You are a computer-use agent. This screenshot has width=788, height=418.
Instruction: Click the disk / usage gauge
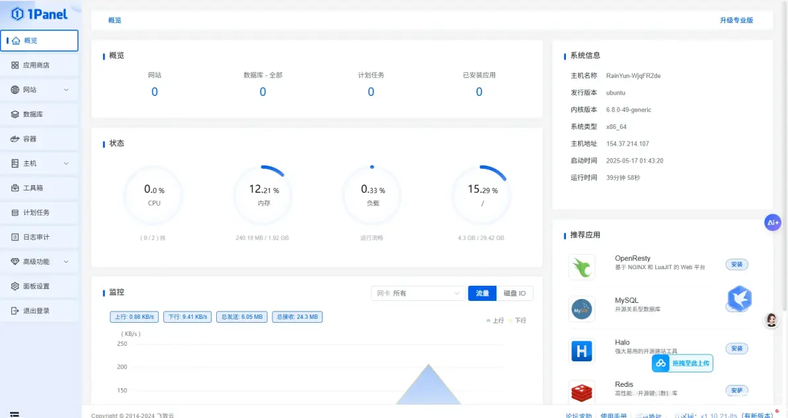483,195
